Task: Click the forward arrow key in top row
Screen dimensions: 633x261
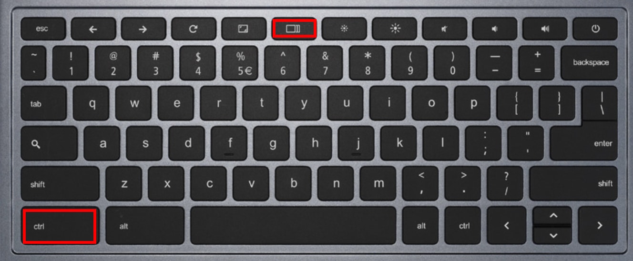Action: pos(143,29)
